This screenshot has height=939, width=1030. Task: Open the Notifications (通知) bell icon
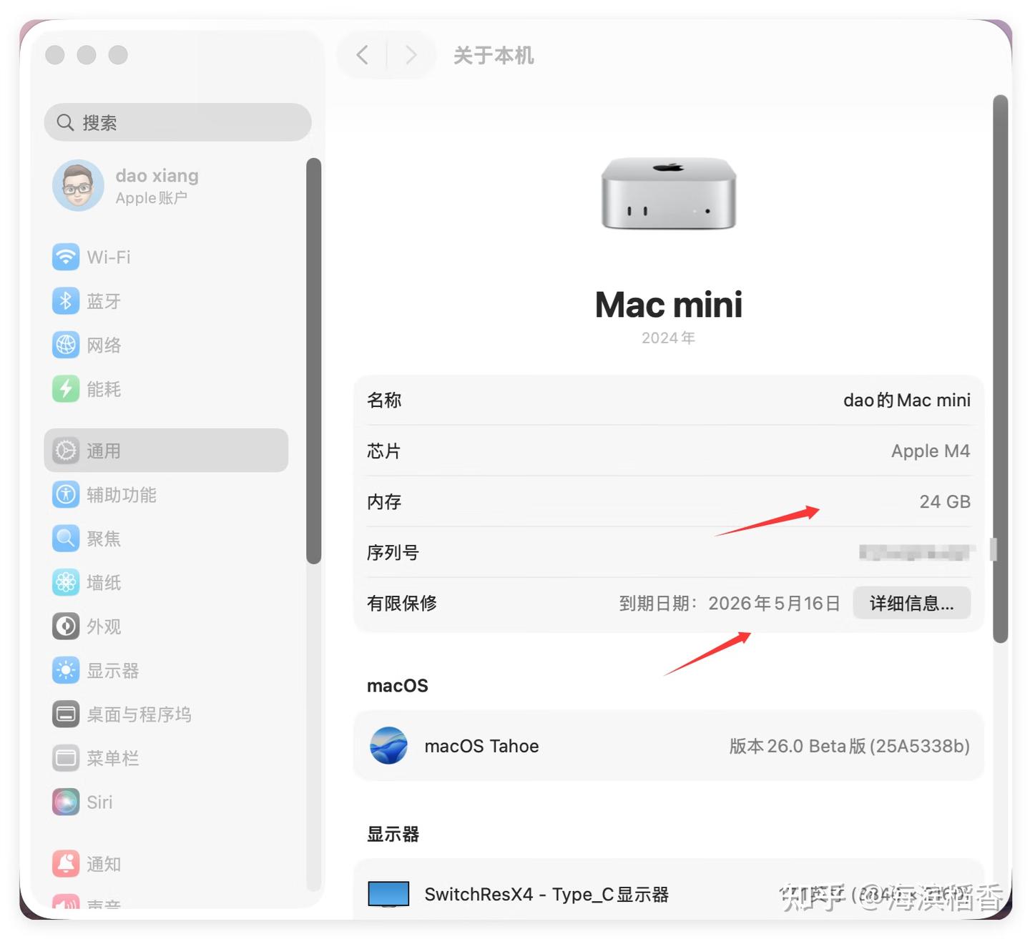(66, 863)
